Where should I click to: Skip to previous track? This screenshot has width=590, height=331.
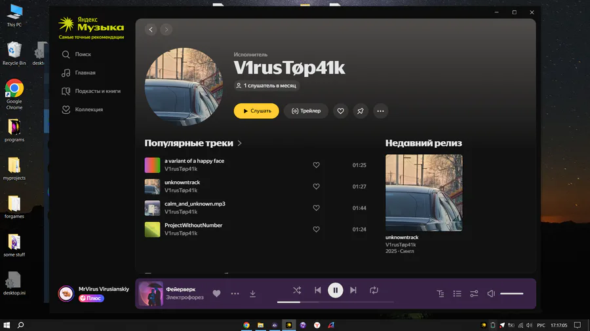pos(317,290)
